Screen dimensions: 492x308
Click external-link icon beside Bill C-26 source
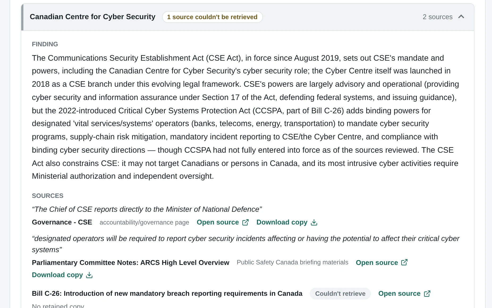coord(427,294)
